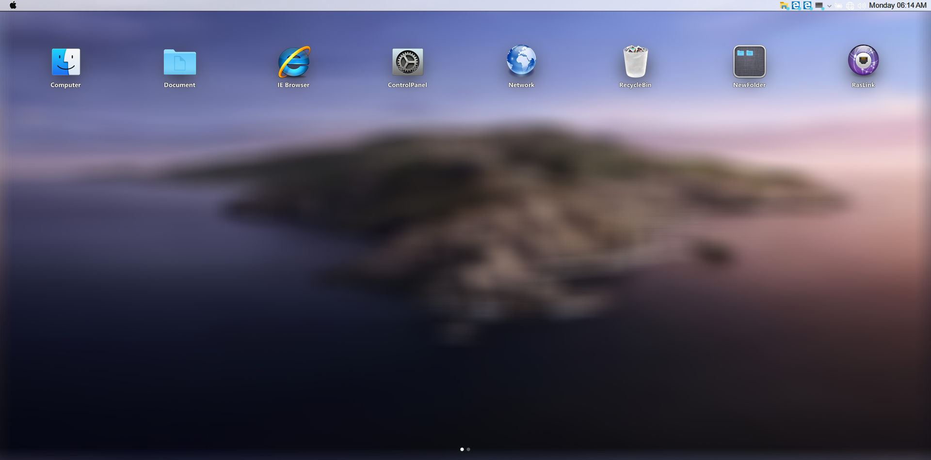This screenshot has height=460, width=931.
Task: Click File Explorer icon in menu bar
Action: coord(784,6)
